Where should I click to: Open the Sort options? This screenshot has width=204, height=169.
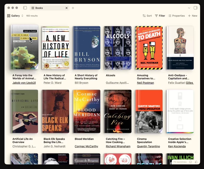pyautogui.click(x=147, y=16)
